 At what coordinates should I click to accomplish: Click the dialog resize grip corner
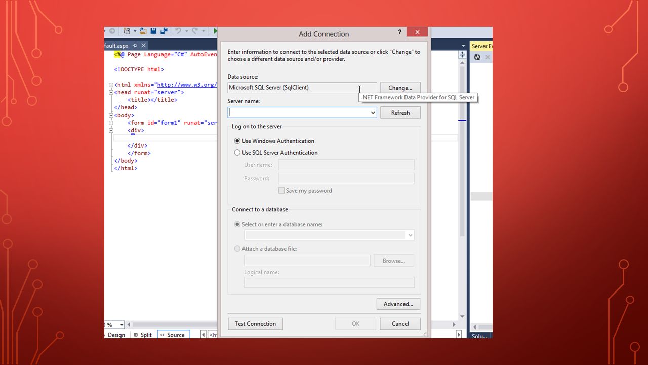pyautogui.click(x=425, y=334)
